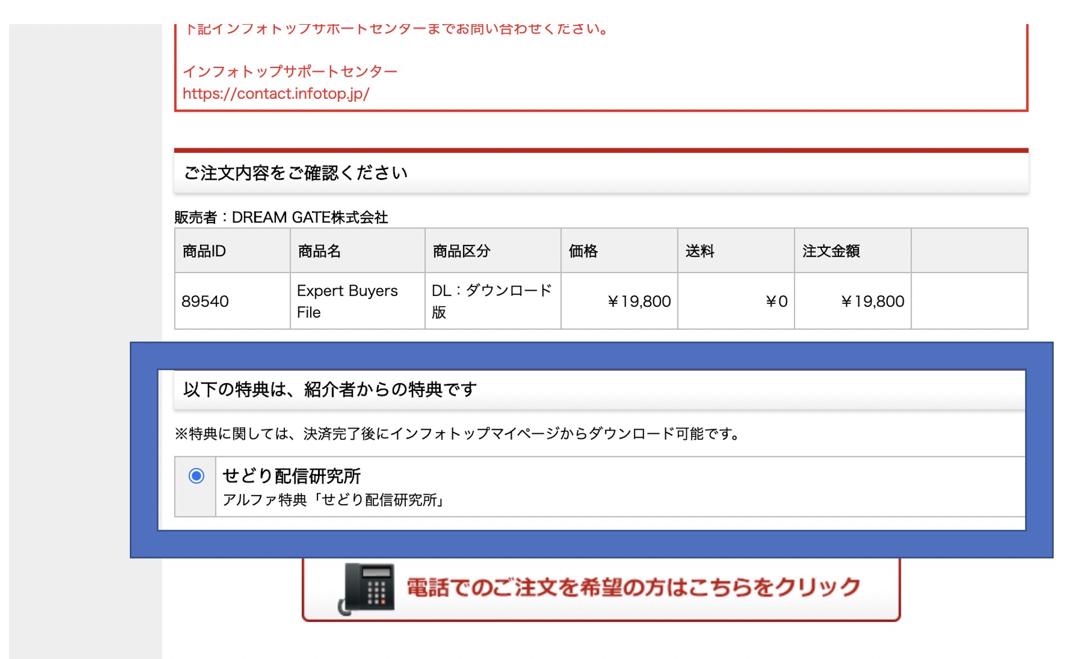Click the 商品名 column header
The width and height of the screenshot is (1070, 659).
(319, 251)
